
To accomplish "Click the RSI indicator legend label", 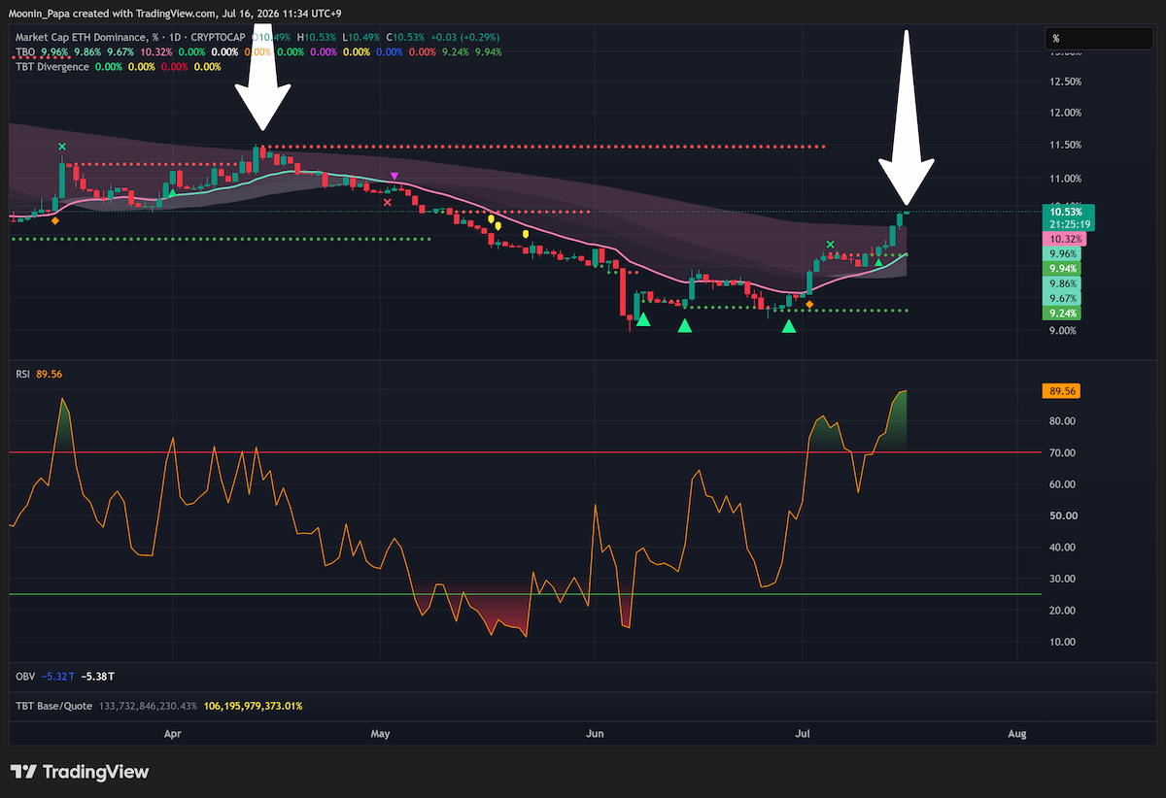I will click(24, 374).
